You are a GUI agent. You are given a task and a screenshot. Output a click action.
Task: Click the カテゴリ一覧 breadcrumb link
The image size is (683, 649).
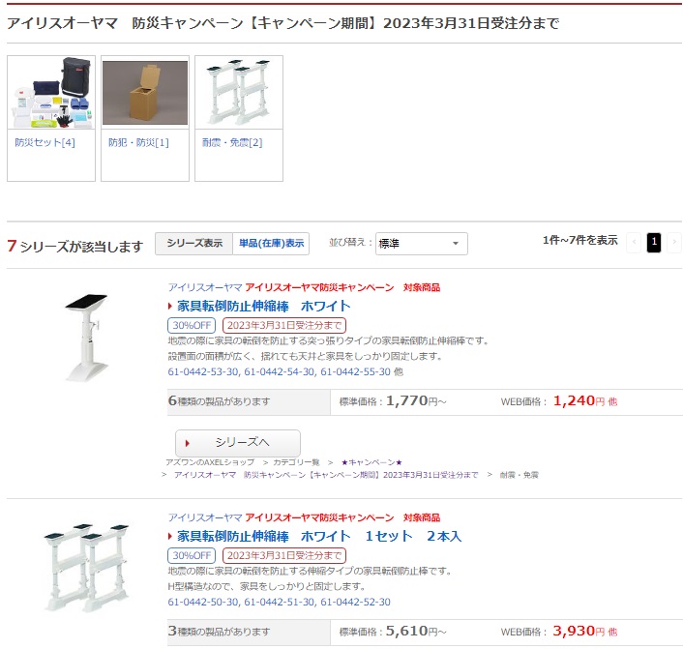coord(296,462)
